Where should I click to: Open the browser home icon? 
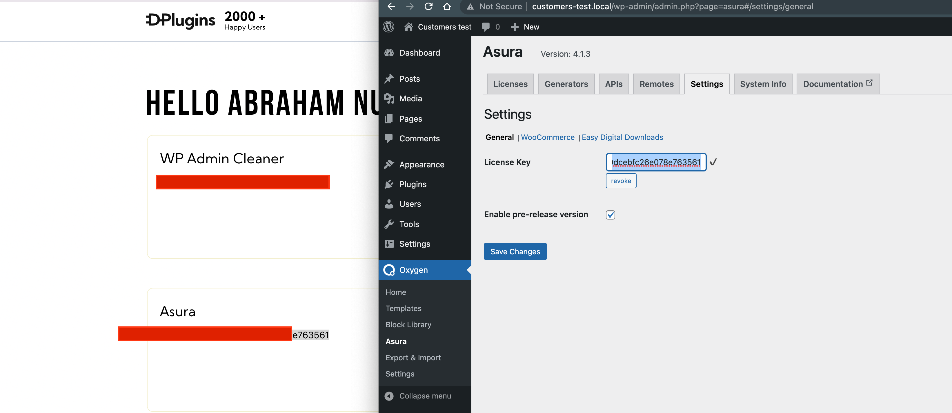coord(447,6)
